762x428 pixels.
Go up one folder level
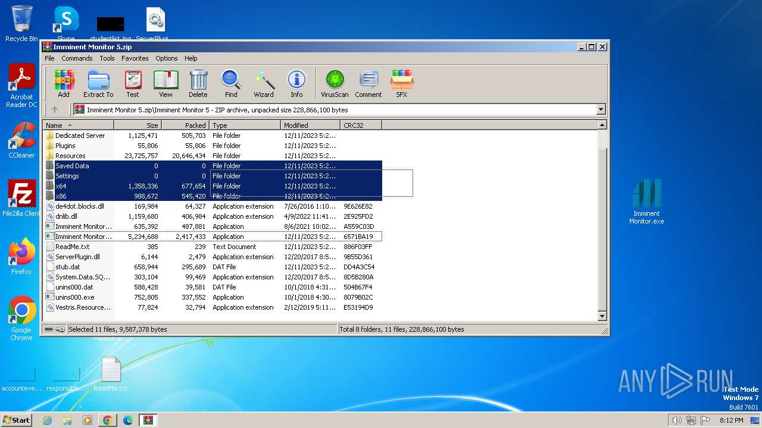[55, 109]
